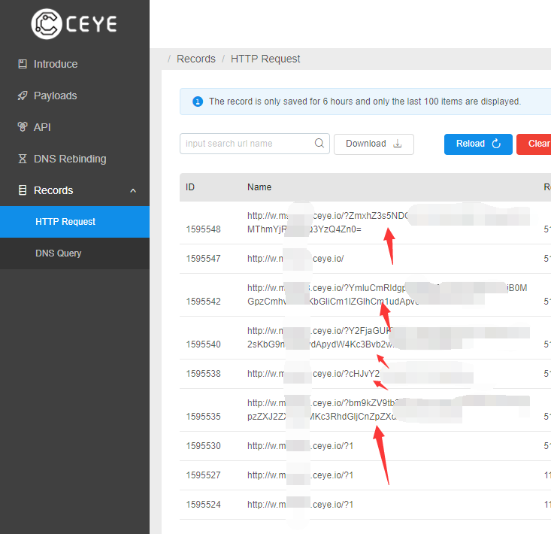Click the DNS Rebinding hourglass icon
The image size is (551, 534).
23,159
